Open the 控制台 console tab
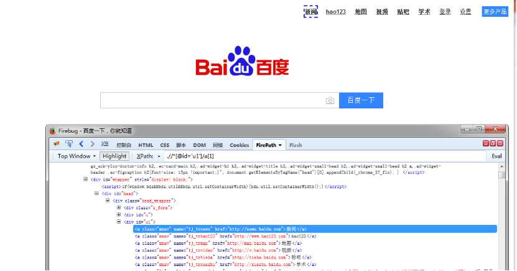 click(124, 145)
